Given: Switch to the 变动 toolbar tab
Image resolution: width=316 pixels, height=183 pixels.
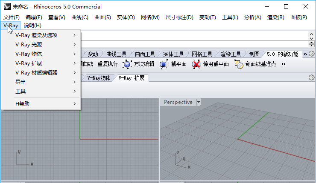Looking at the screenshot, I should tap(93, 54).
